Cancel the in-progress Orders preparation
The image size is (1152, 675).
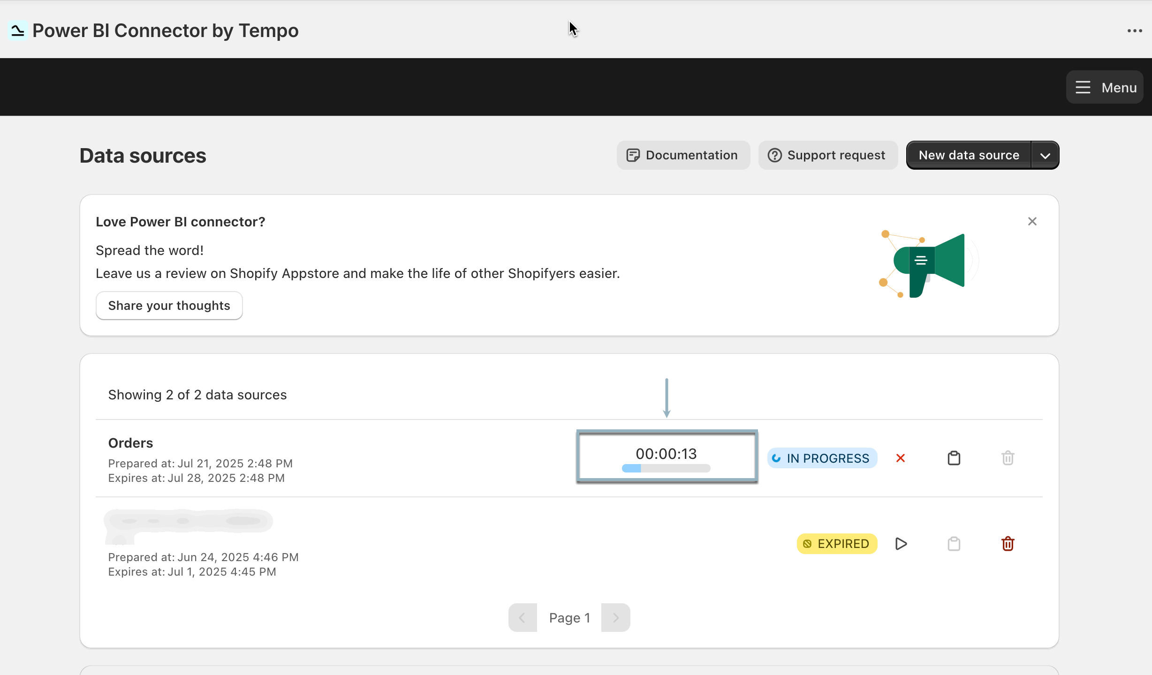[x=900, y=458]
